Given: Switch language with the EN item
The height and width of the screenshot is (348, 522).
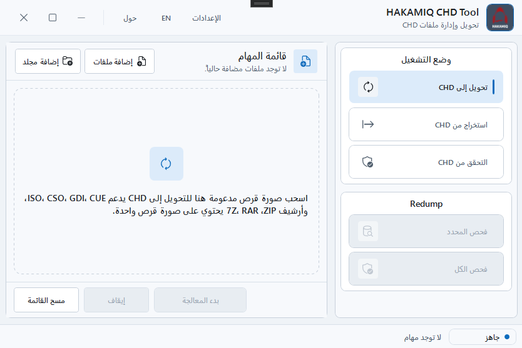Looking at the screenshot, I should coord(166,18).
